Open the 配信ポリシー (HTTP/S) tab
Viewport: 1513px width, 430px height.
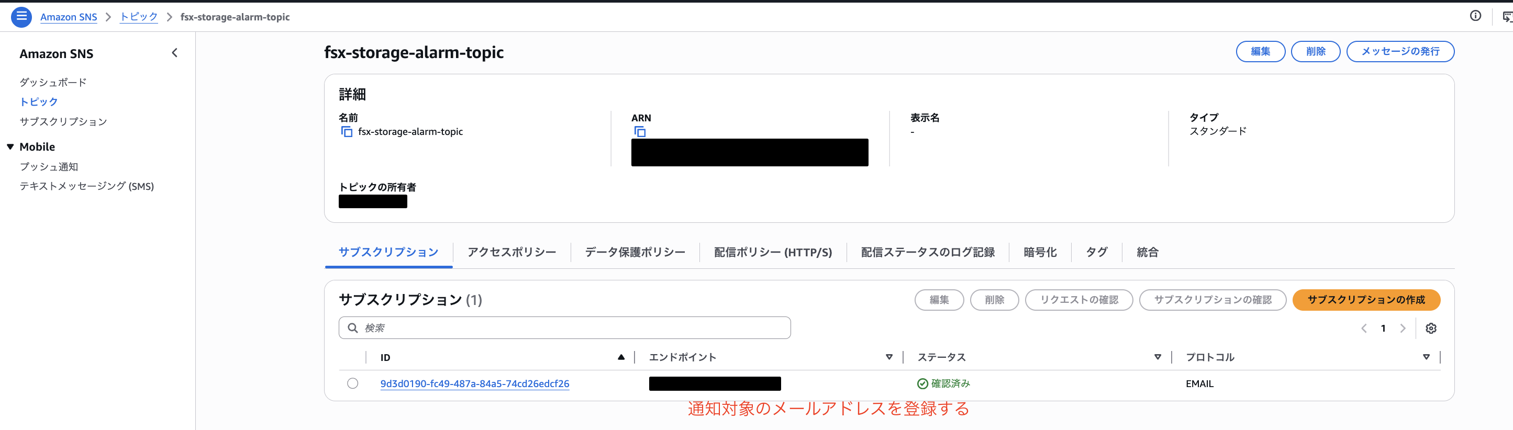pos(772,252)
